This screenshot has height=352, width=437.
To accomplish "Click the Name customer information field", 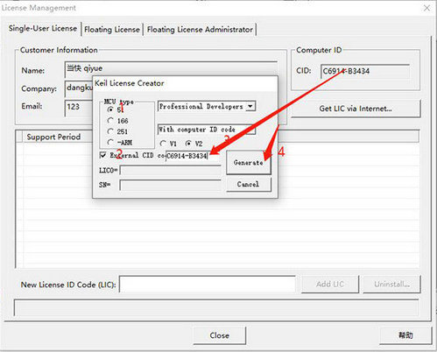I will click(x=171, y=69).
